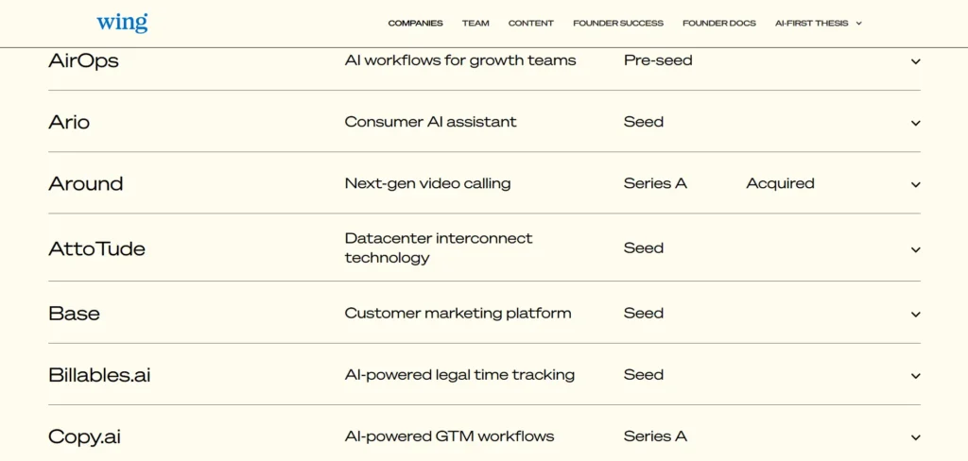Click the AttoTude company name
The image size is (968, 461).
(x=97, y=248)
